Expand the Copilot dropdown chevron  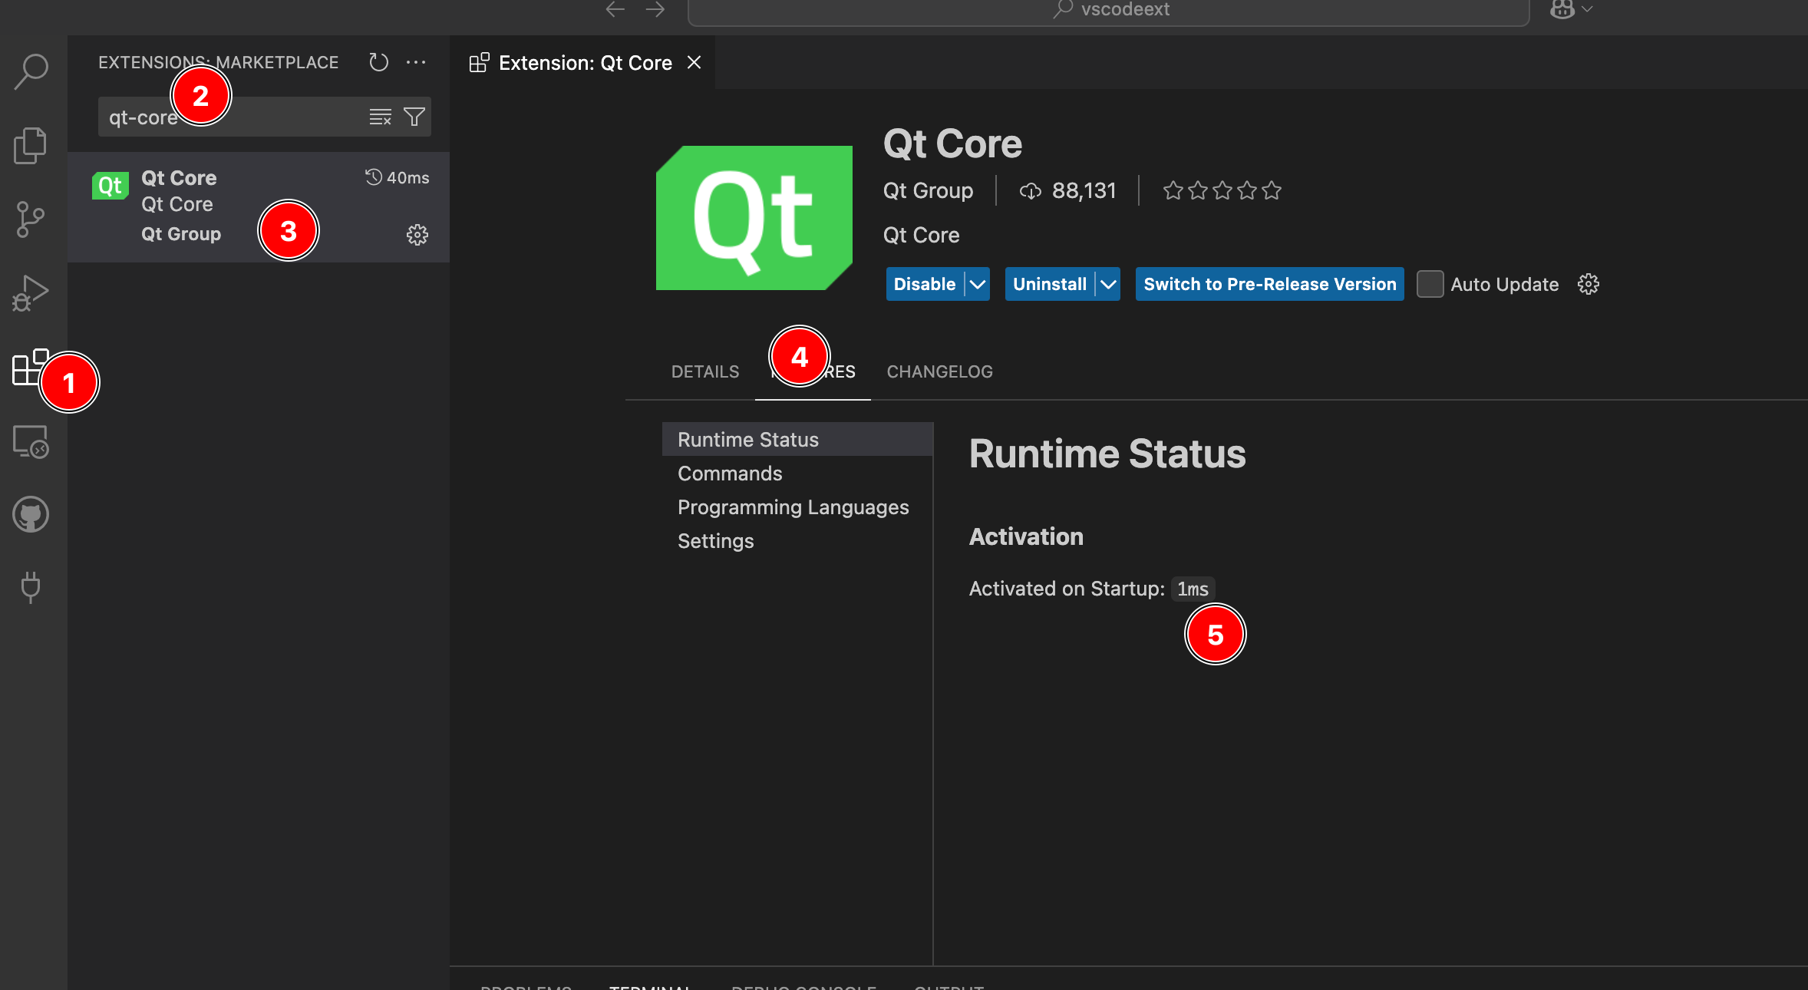coord(1588,9)
